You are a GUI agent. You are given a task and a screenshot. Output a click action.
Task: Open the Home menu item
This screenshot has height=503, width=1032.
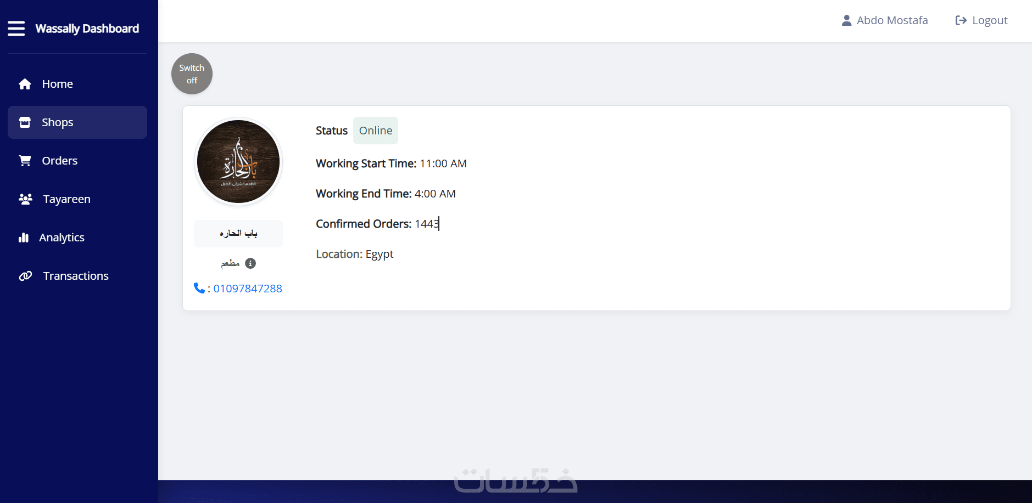point(77,84)
